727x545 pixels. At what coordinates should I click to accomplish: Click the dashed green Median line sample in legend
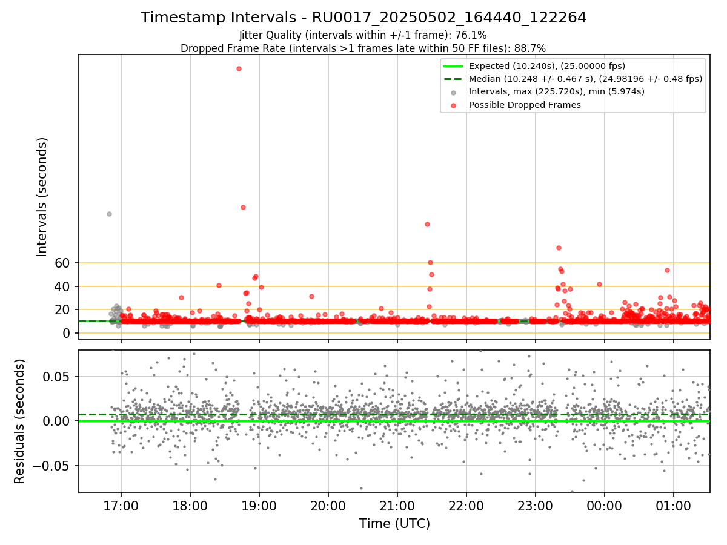453,79
